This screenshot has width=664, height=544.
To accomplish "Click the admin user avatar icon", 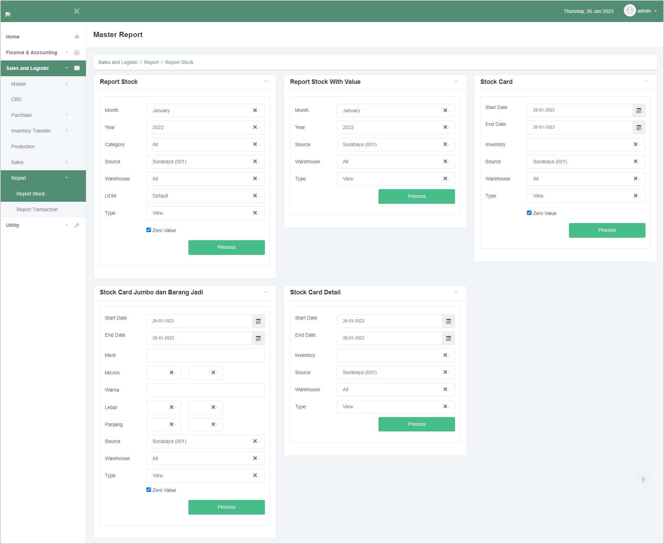I will coord(629,11).
